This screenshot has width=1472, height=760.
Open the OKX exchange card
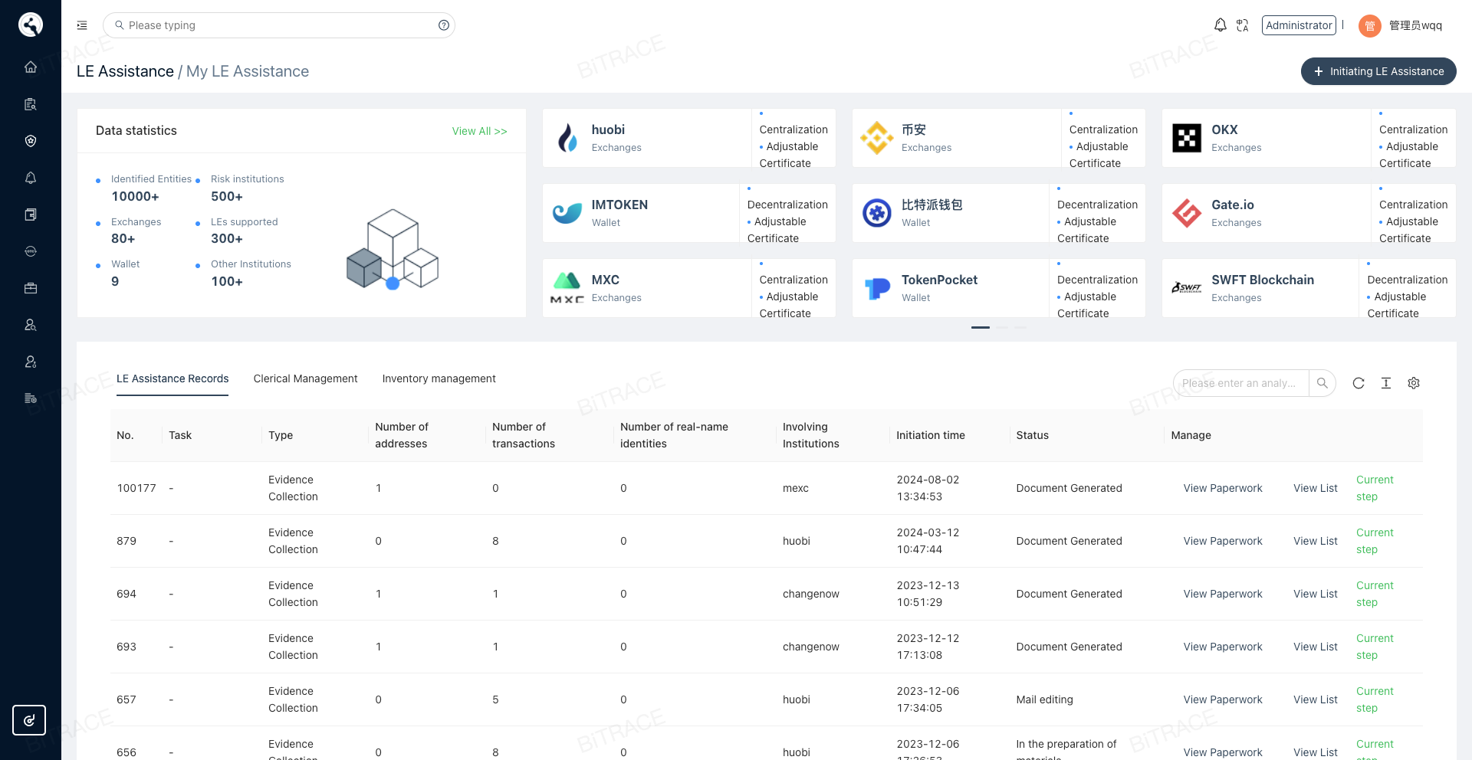[x=1309, y=138]
